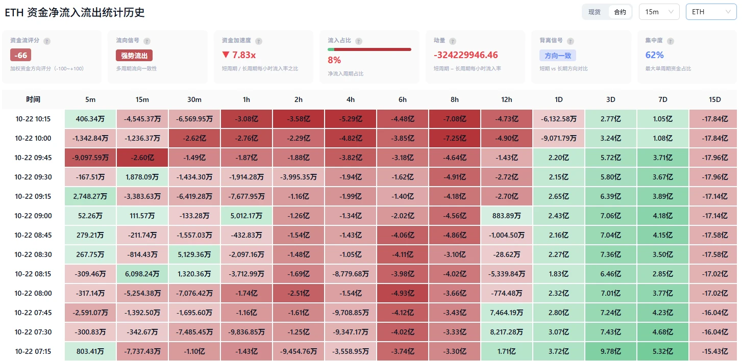Click the -66 fund flow score badge
Image resolution: width=742 pixels, height=361 pixels.
click(21, 55)
